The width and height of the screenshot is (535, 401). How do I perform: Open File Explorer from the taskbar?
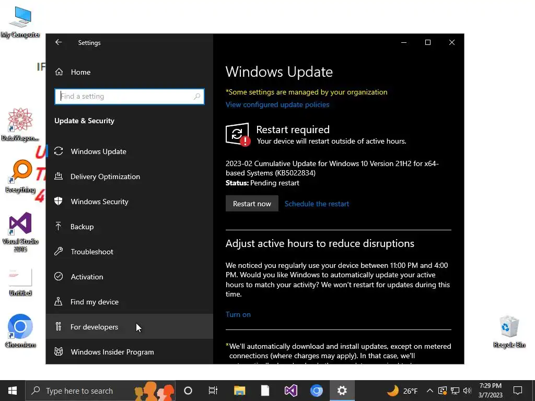239,391
